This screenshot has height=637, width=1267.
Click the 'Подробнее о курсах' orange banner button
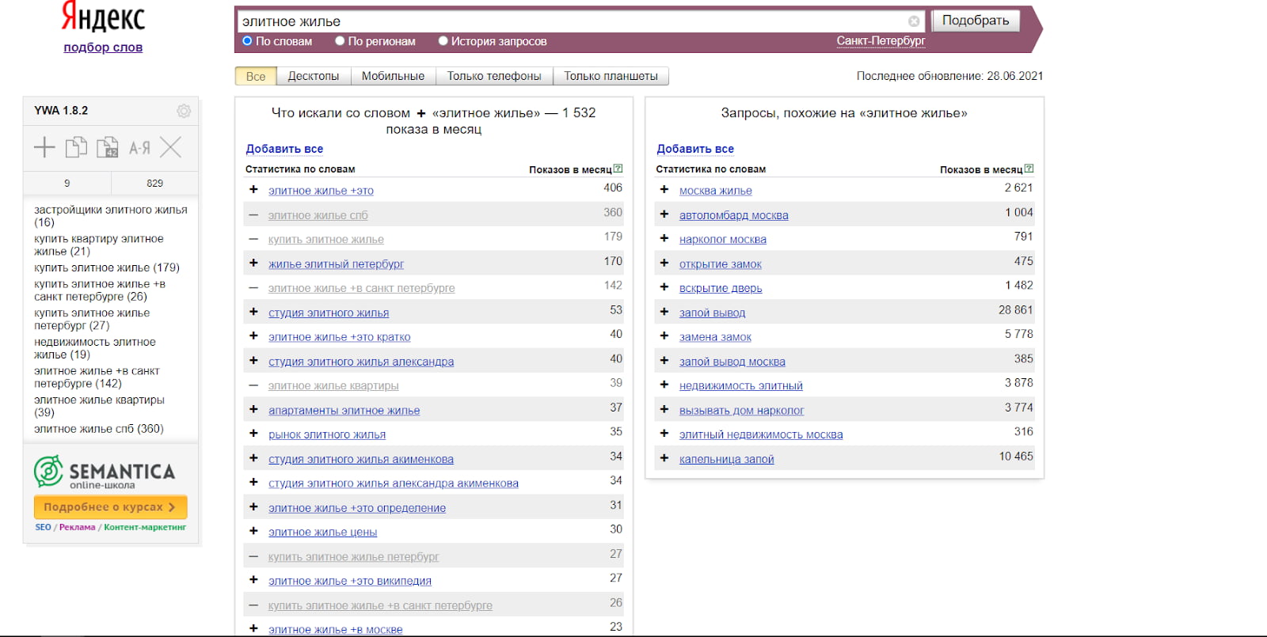pyautogui.click(x=110, y=507)
